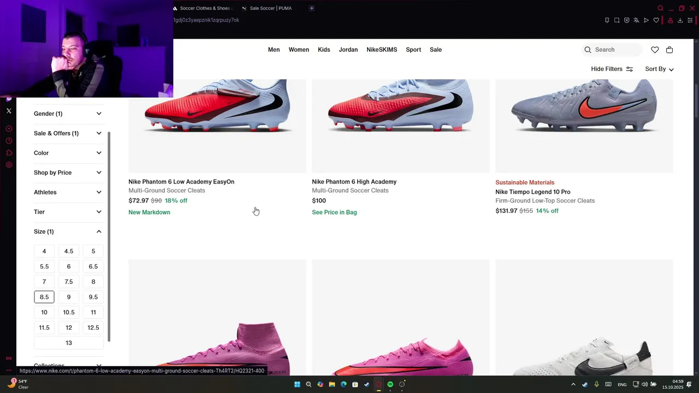Add page to bookmarks heart icon
This screenshot has width=699, height=393.
(656, 20)
